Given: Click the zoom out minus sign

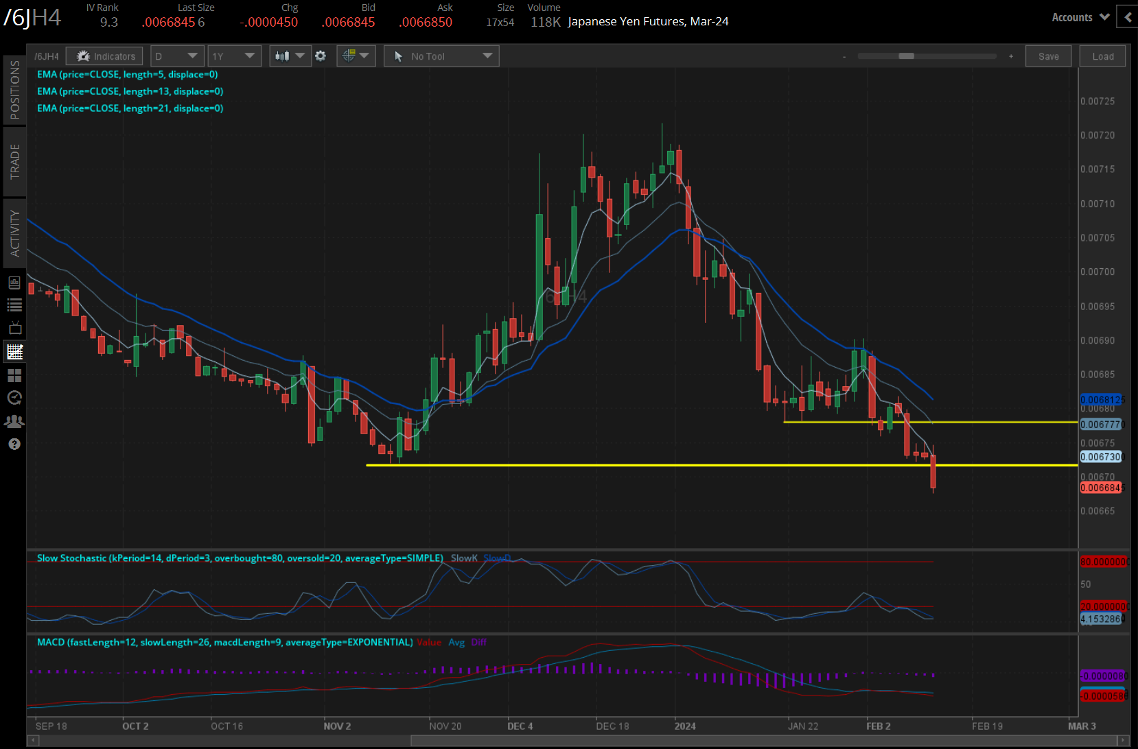Looking at the screenshot, I should 844,56.
